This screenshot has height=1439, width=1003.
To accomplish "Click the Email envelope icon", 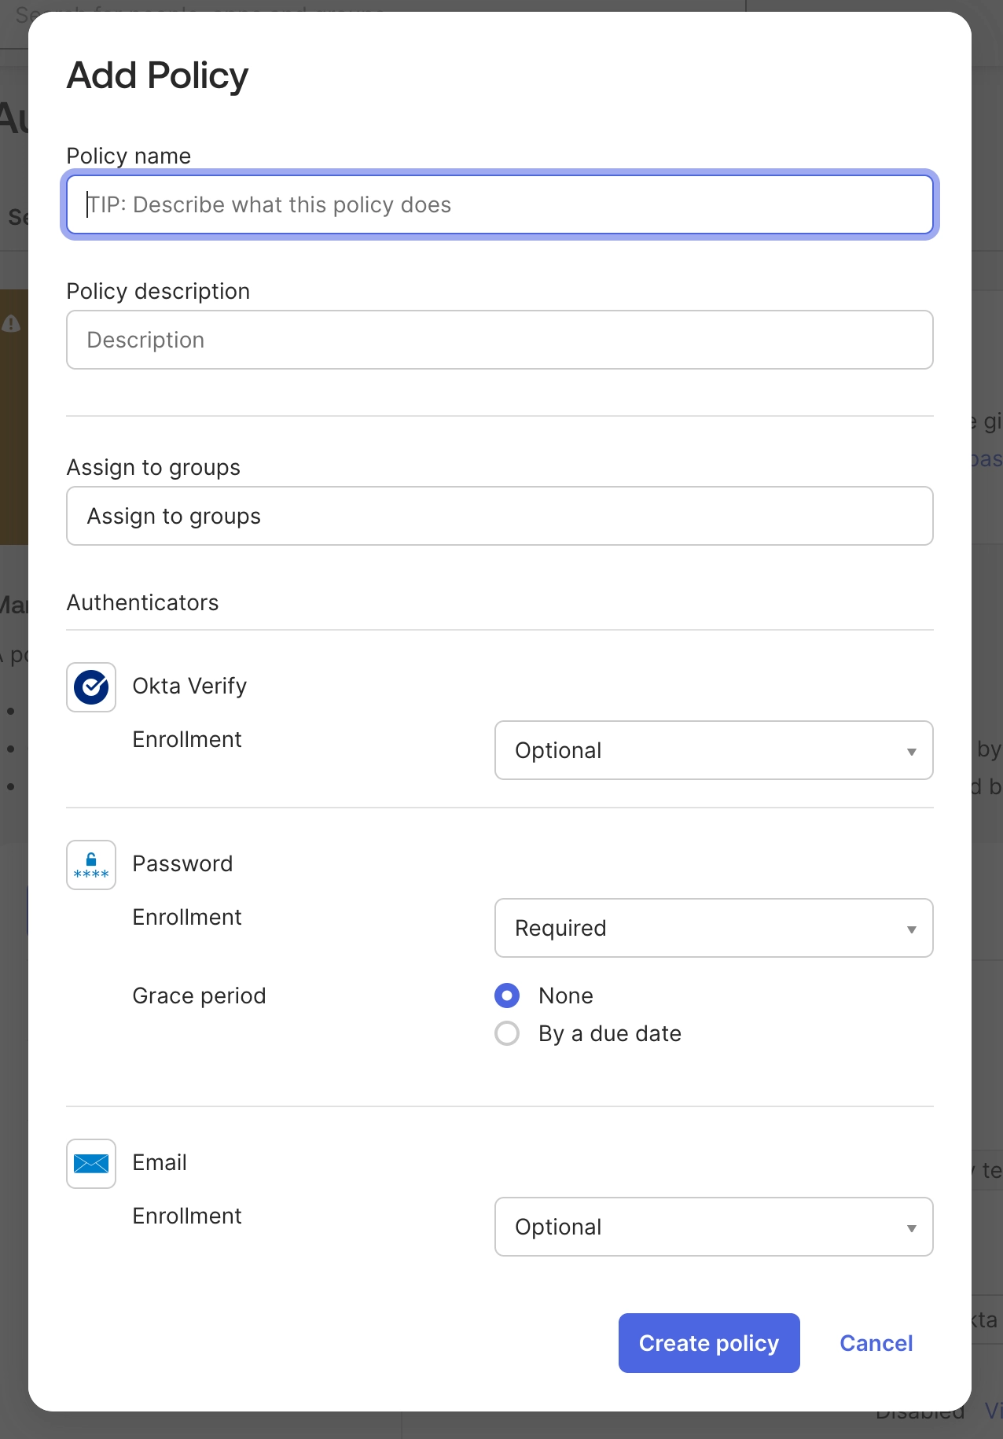I will tap(91, 1164).
